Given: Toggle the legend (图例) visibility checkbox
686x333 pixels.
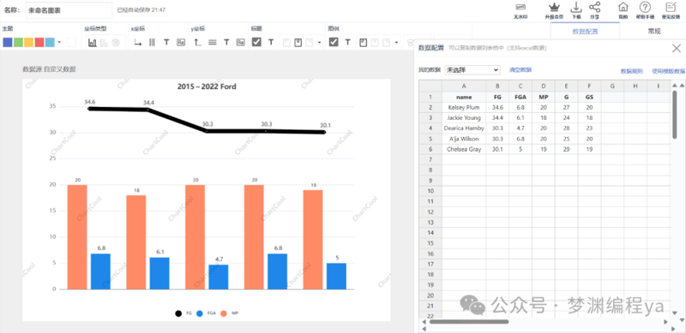Looking at the screenshot, I should click(x=334, y=42).
